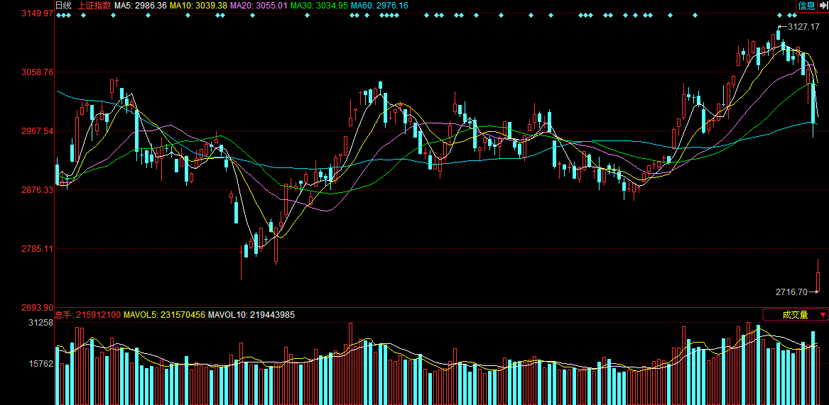Select the 上证指数 index name

tap(94, 6)
